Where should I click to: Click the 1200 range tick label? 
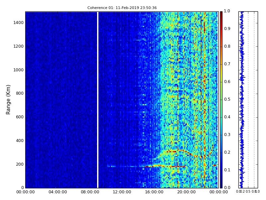click(x=19, y=46)
